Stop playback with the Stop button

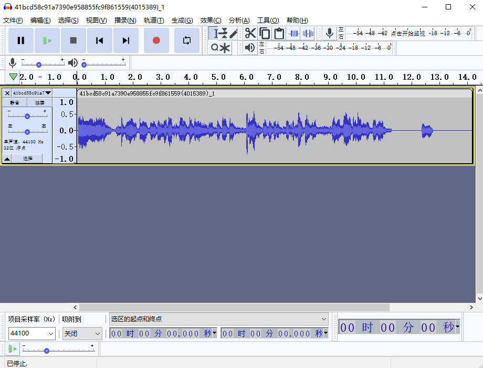73,40
